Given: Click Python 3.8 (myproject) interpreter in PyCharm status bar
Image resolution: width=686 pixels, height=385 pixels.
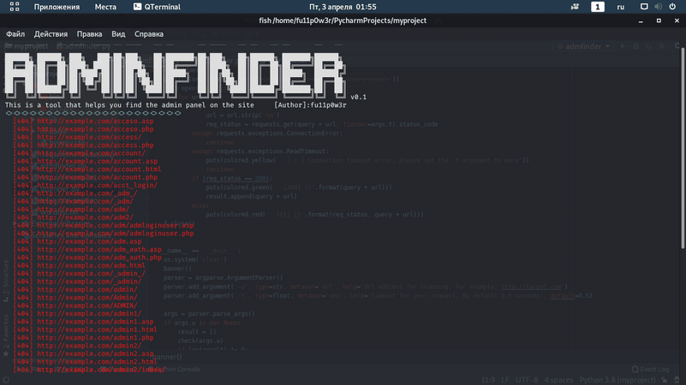Looking at the screenshot, I should (617, 380).
